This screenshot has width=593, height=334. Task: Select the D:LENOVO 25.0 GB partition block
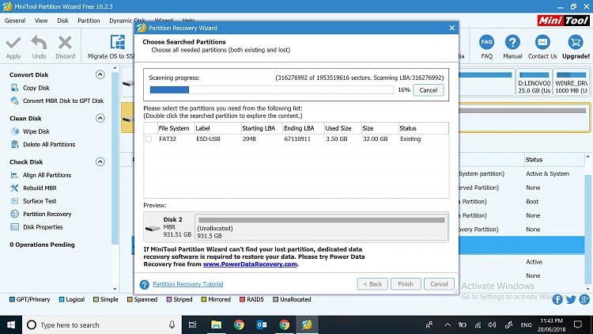click(x=534, y=82)
